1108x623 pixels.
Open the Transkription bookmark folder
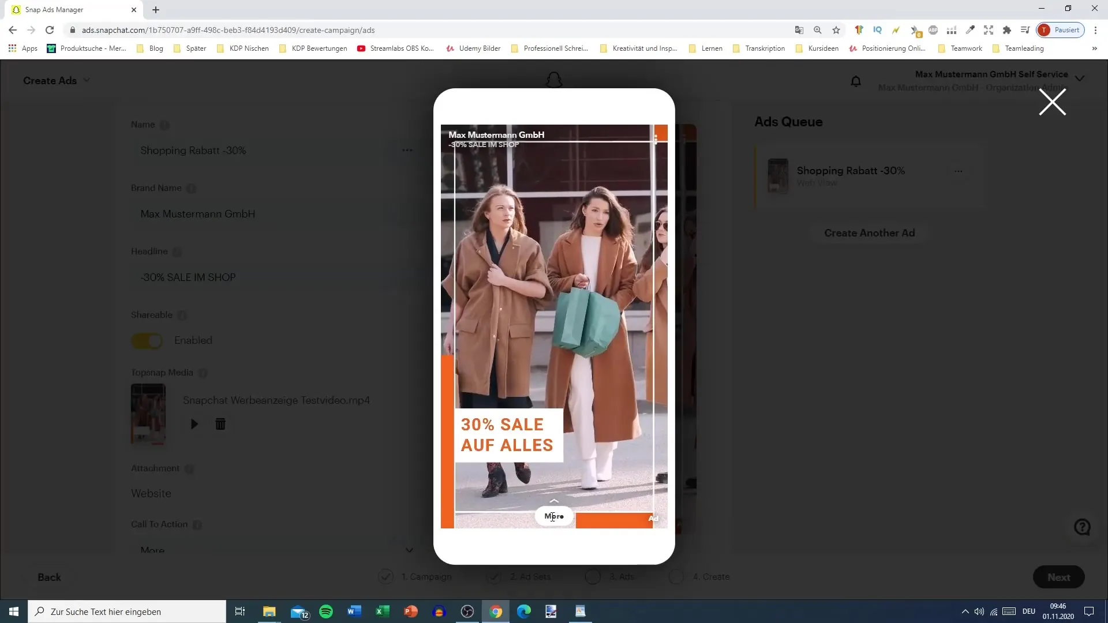(x=759, y=48)
